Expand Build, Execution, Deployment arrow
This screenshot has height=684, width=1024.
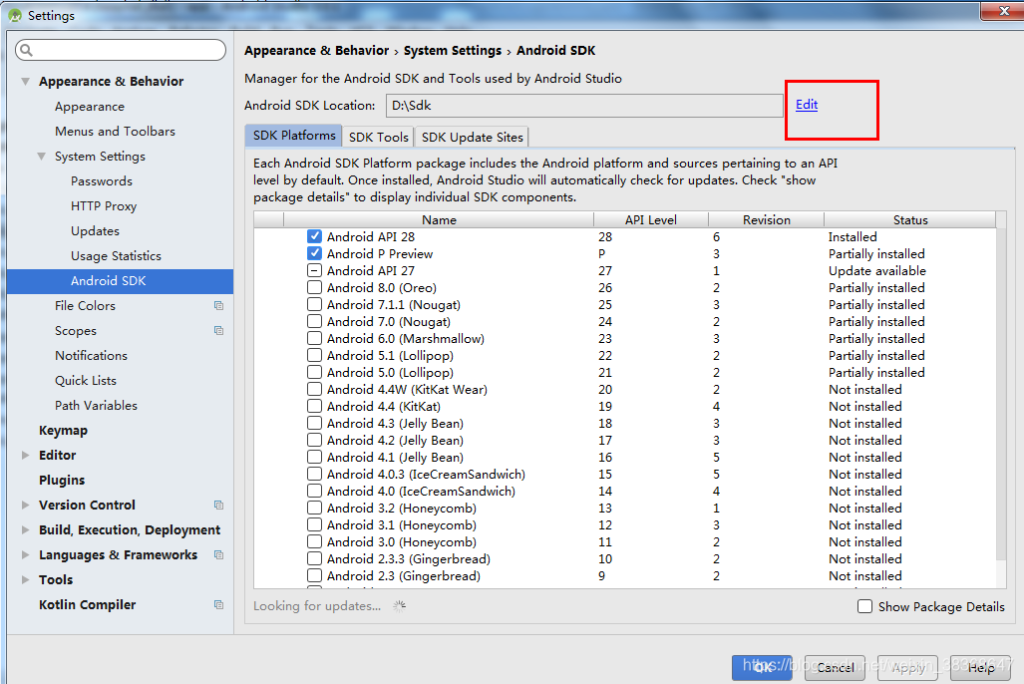pyautogui.click(x=26, y=529)
